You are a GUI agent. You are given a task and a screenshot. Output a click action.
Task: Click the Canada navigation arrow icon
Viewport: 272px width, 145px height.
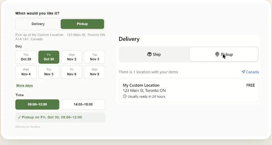(243, 72)
